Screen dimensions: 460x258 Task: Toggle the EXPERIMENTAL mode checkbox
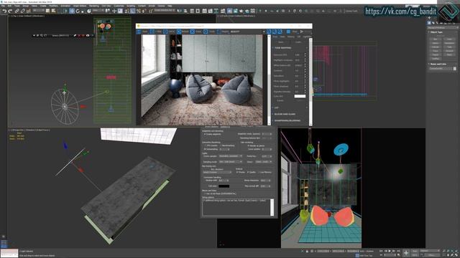(204, 193)
